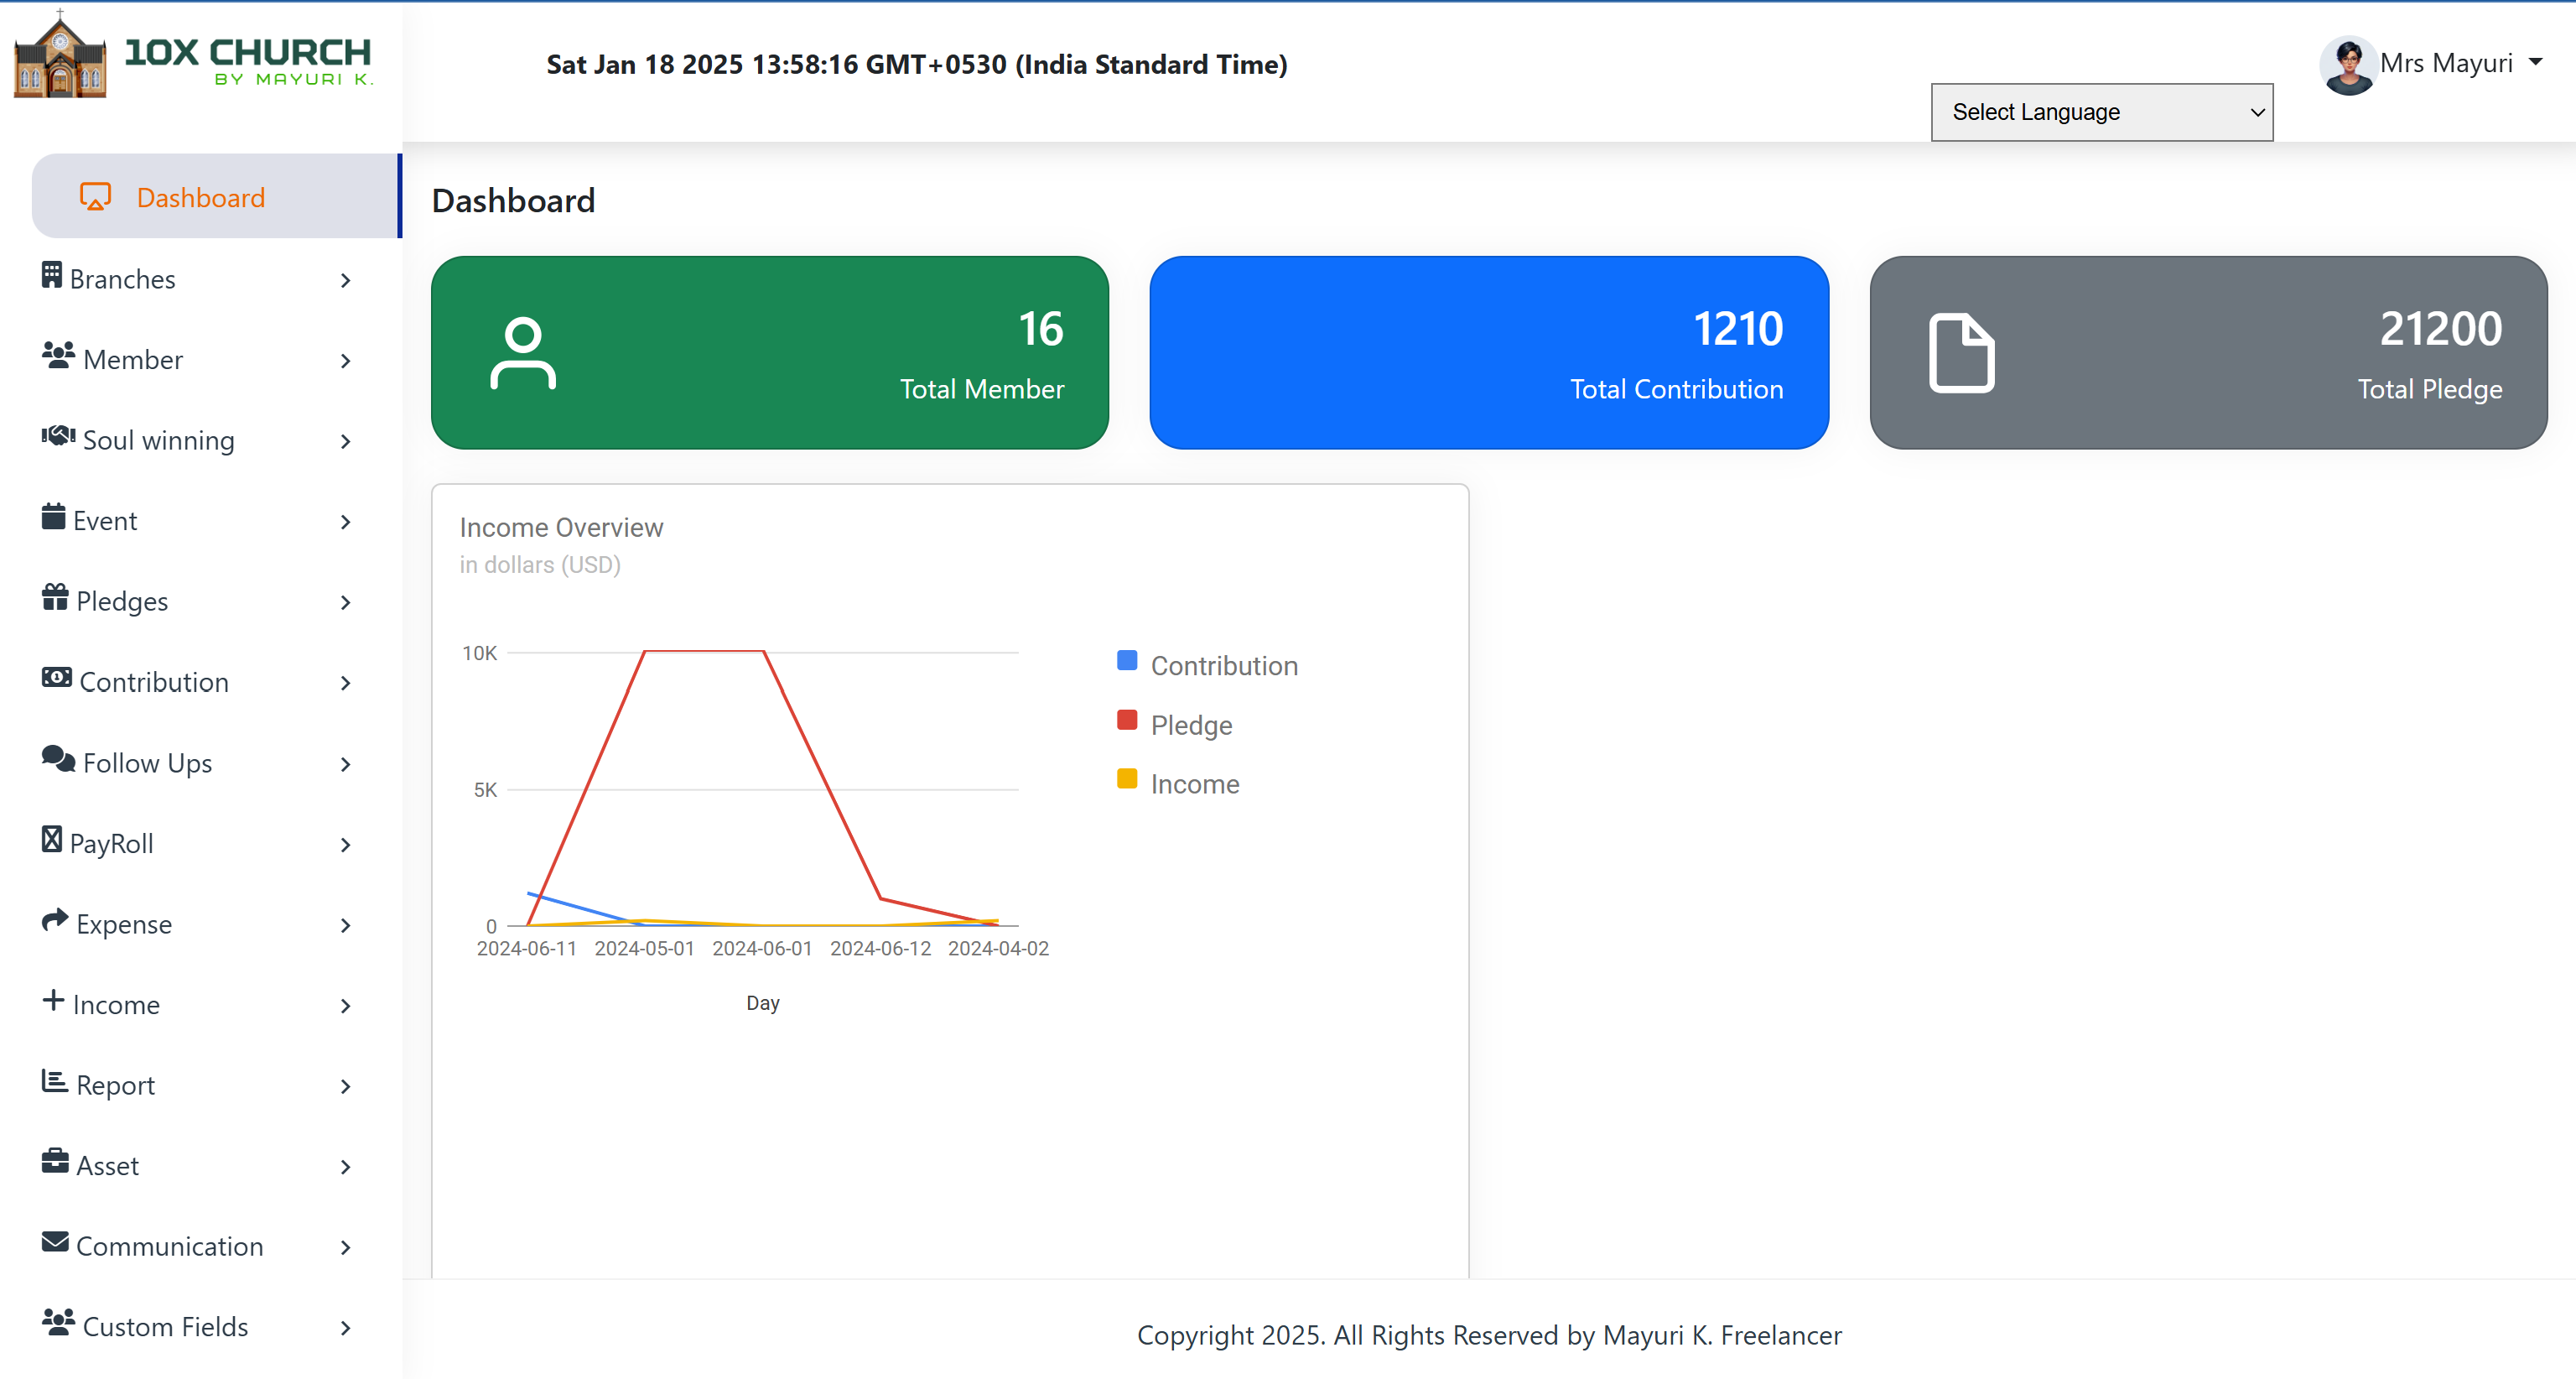Expand the Event submenu chevron

[345, 522]
